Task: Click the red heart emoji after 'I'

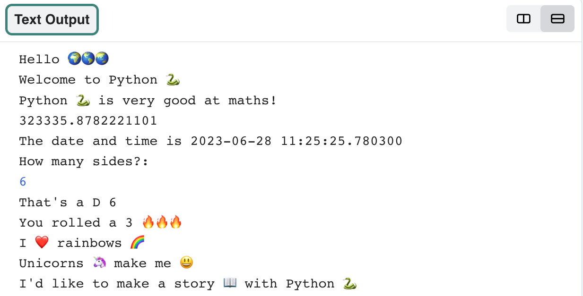Action: (41, 242)
